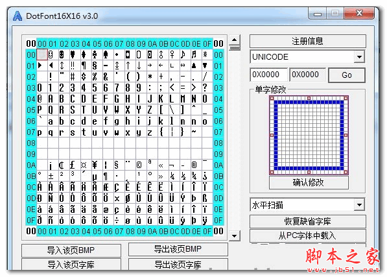
Task: Open the 水平扫描 scan mode dropdown
Action: (359, 204)
